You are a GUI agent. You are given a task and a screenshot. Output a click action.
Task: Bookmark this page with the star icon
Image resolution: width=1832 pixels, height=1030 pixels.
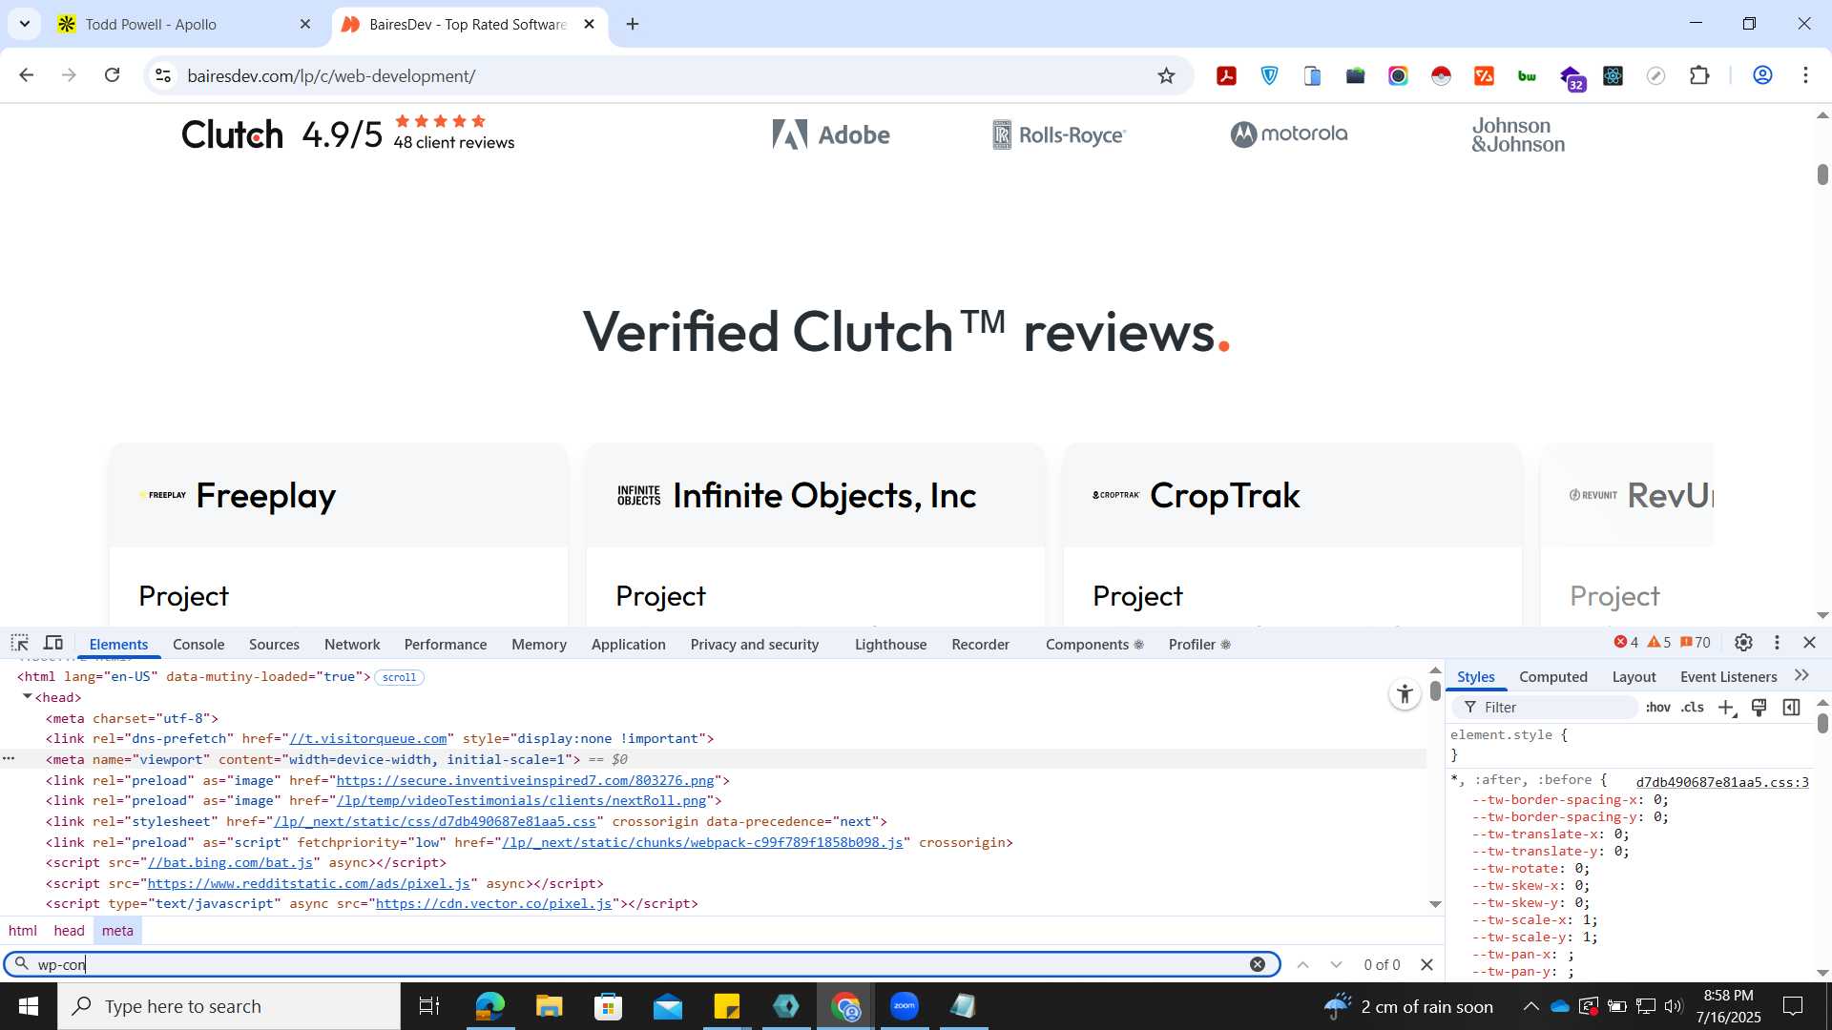coord(1166,75)
